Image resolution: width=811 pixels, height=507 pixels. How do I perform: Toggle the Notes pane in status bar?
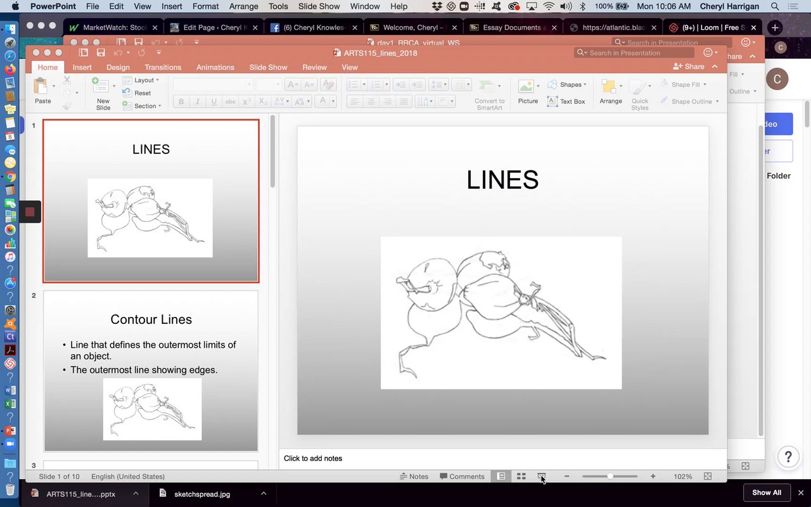click(414, 477)
